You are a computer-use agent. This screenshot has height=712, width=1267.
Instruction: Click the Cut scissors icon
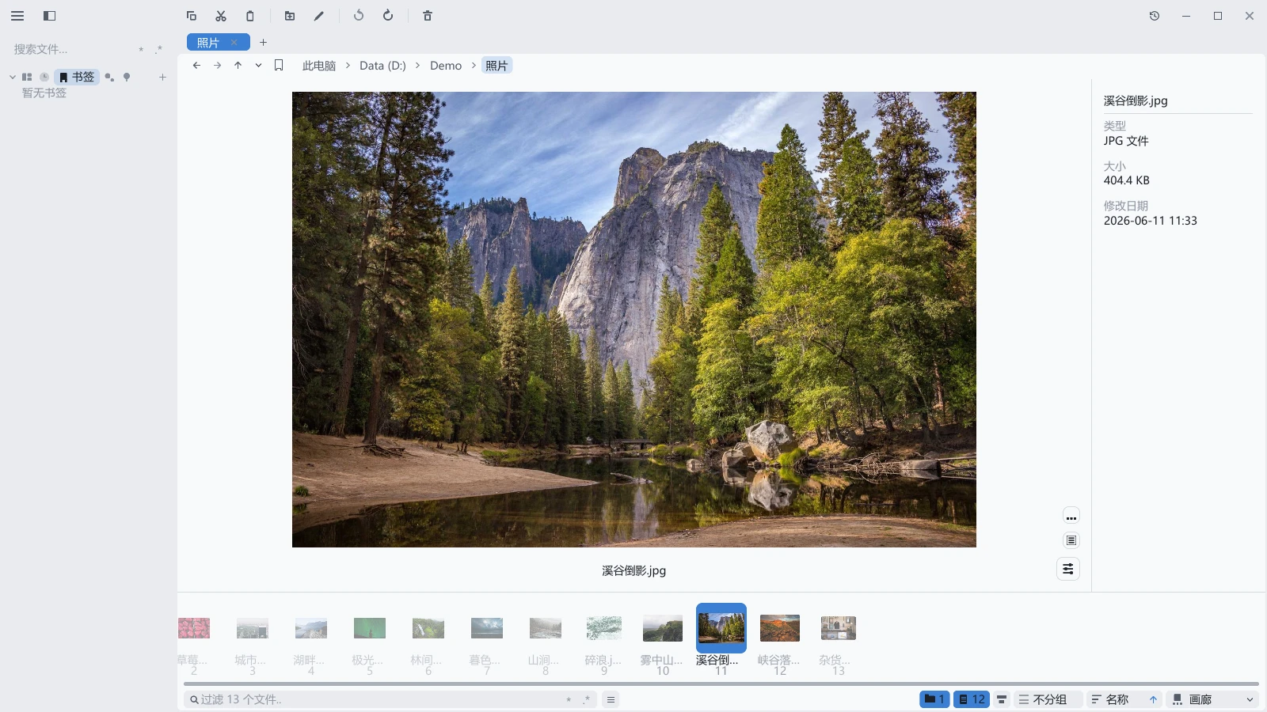tap(221, 16)
